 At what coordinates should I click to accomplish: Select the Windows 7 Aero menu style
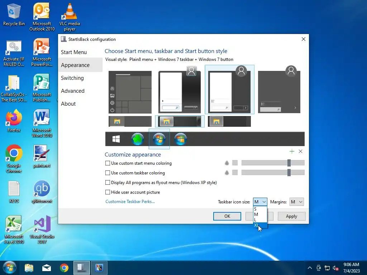pyautogui.click(x=180, y=90)
